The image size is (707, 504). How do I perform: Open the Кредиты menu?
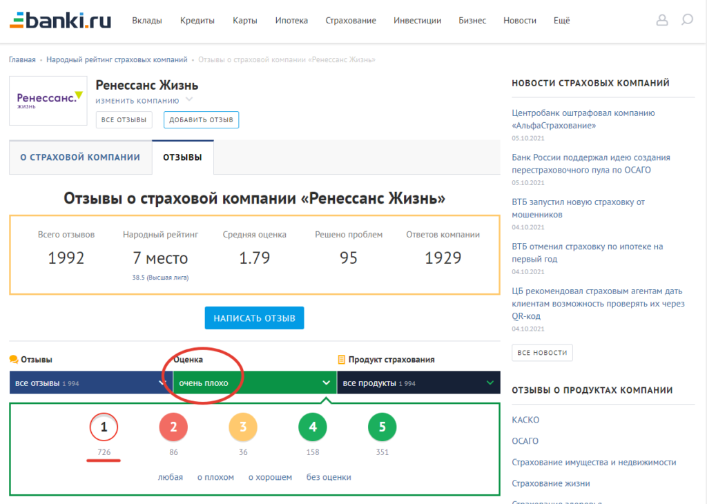click(x=197, y=21)
